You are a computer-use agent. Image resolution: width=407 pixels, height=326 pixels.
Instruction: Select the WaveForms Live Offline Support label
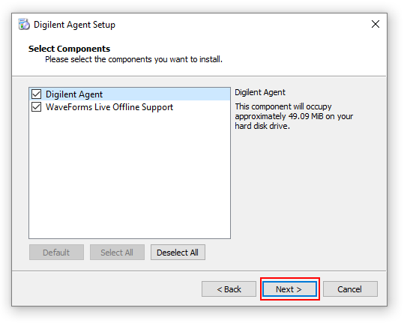point(109,107)
